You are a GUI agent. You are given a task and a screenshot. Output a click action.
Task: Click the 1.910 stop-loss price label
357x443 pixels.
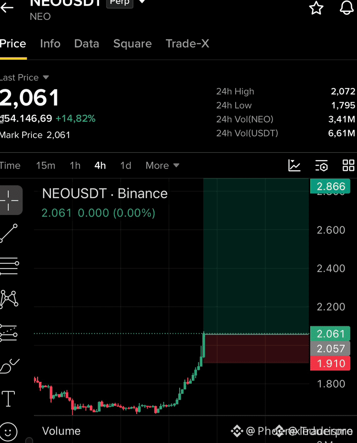330,363
